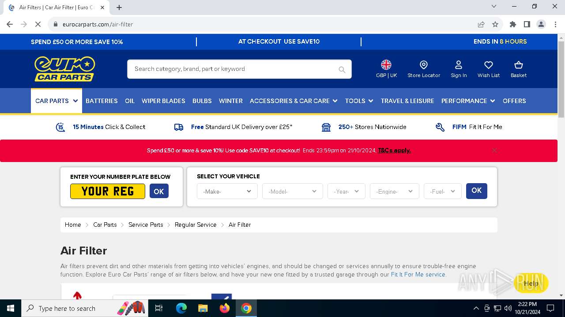Expand the Model dropdown
This screenshot has width=565, height=317.
click(293, 191)
